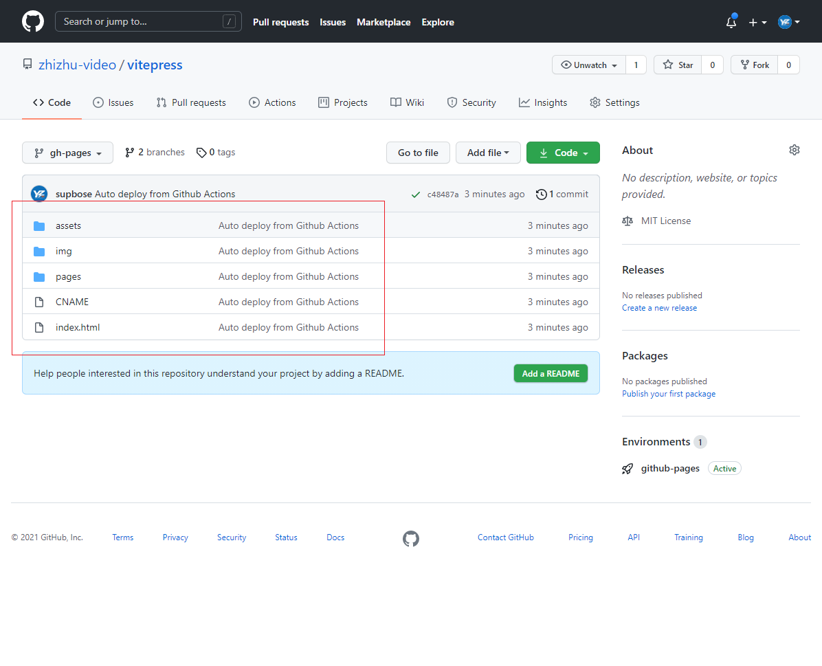822x666 pixels.
Task: Switch to the Code tab
Action: [x=52, y=103]
